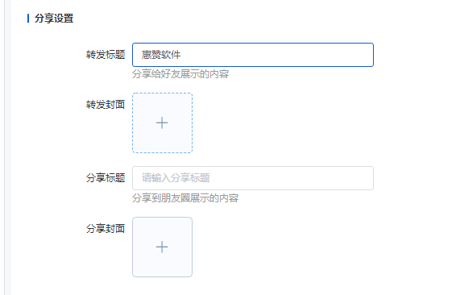Viewport: 456px width, 295px height.
Task: Open the dashed 转发封面 upload box
Action: point(162,123)
